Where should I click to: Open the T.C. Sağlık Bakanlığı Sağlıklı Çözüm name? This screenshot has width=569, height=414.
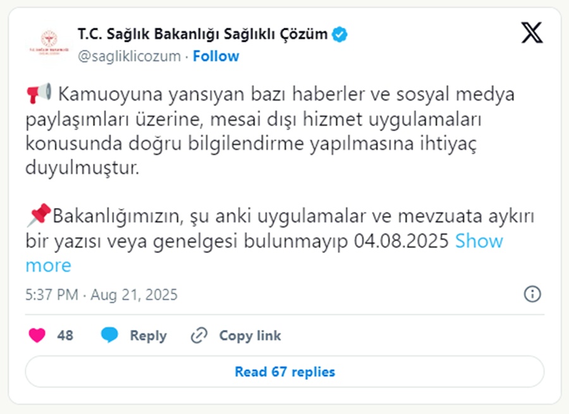click(x=202, y=34)
